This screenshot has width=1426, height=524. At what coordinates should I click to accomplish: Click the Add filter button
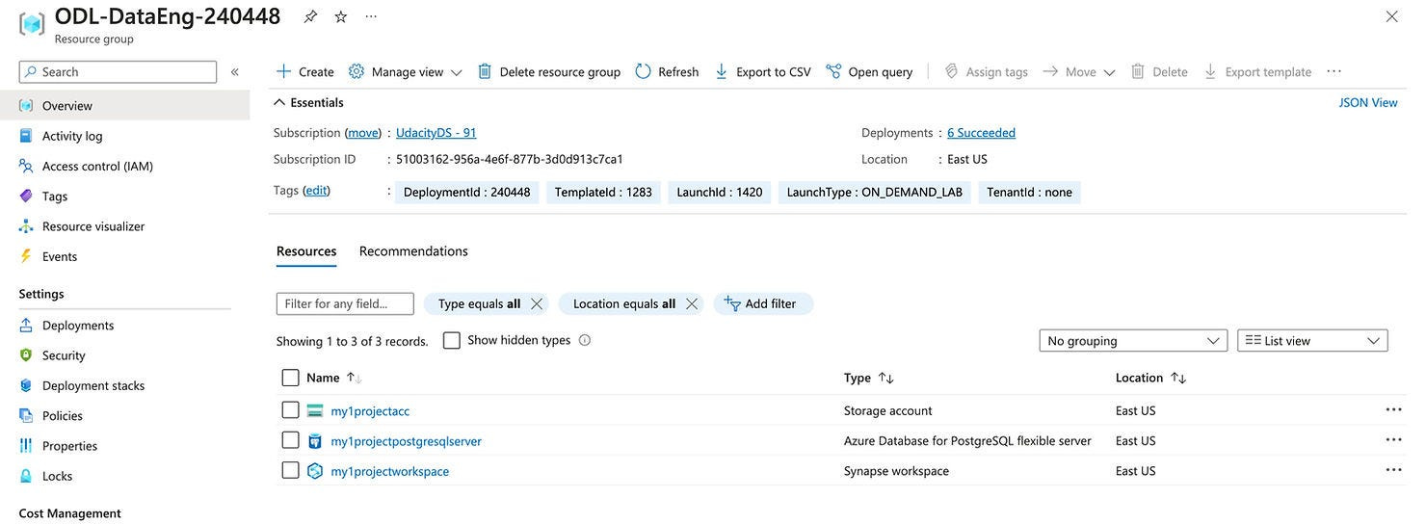[763, 303]
